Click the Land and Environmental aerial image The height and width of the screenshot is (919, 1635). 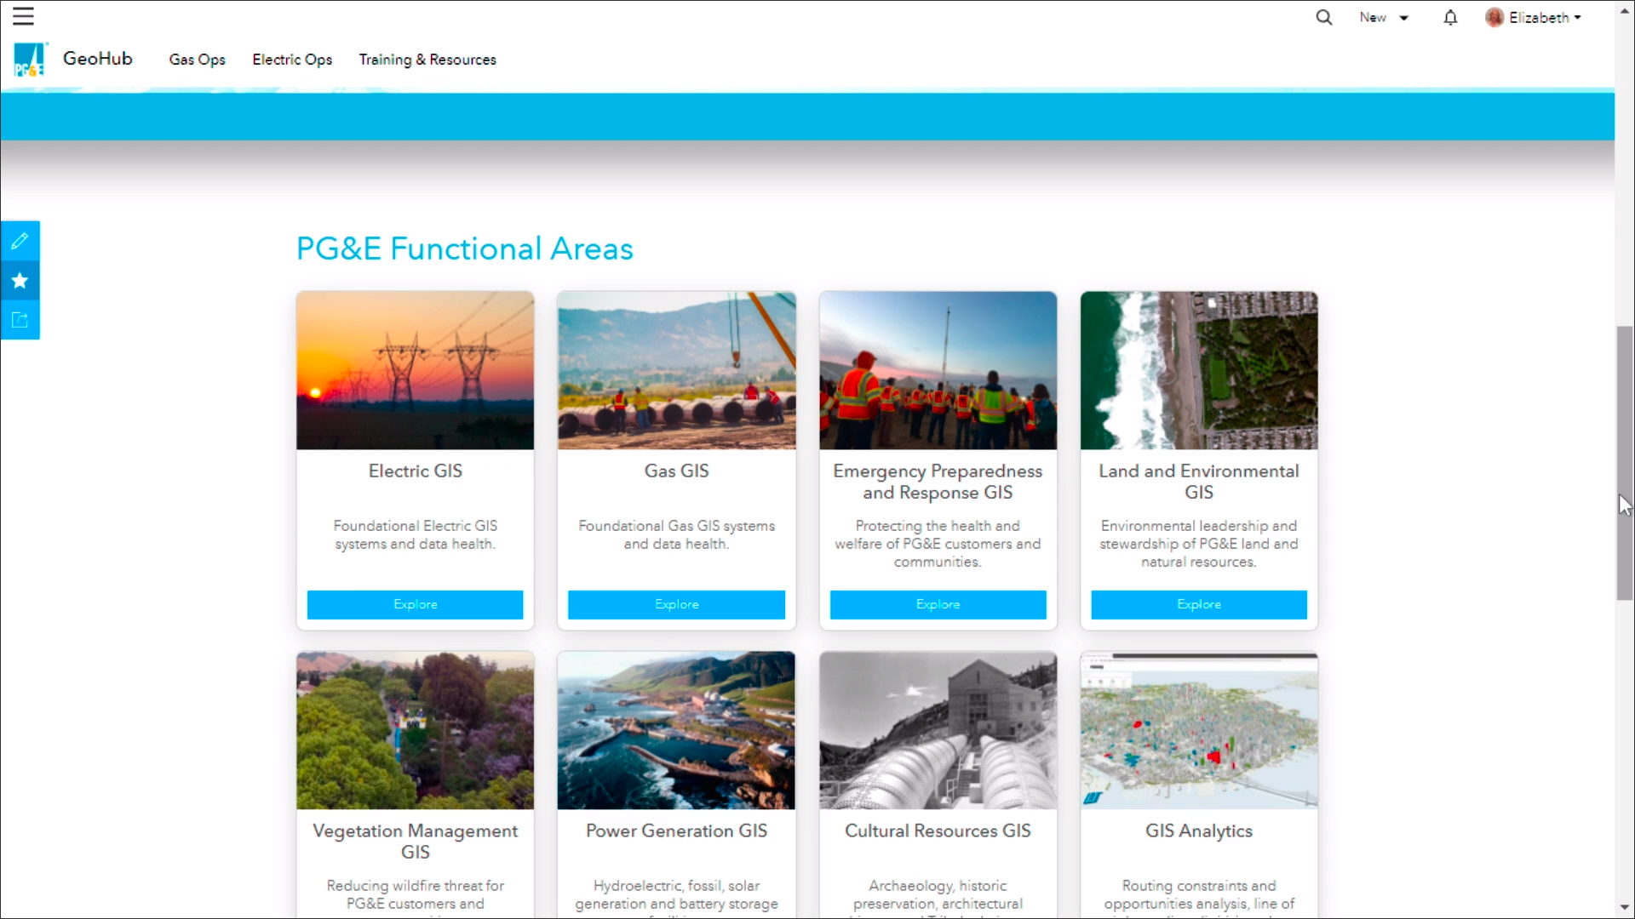pos(1199,370)
